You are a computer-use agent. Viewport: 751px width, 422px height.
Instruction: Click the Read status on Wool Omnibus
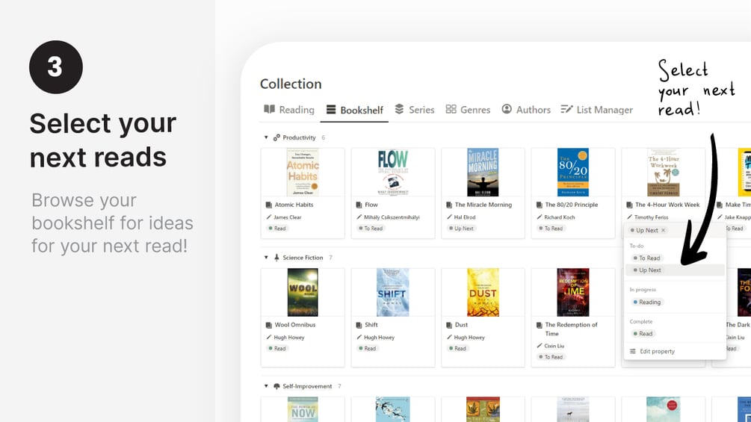(277, 348)
